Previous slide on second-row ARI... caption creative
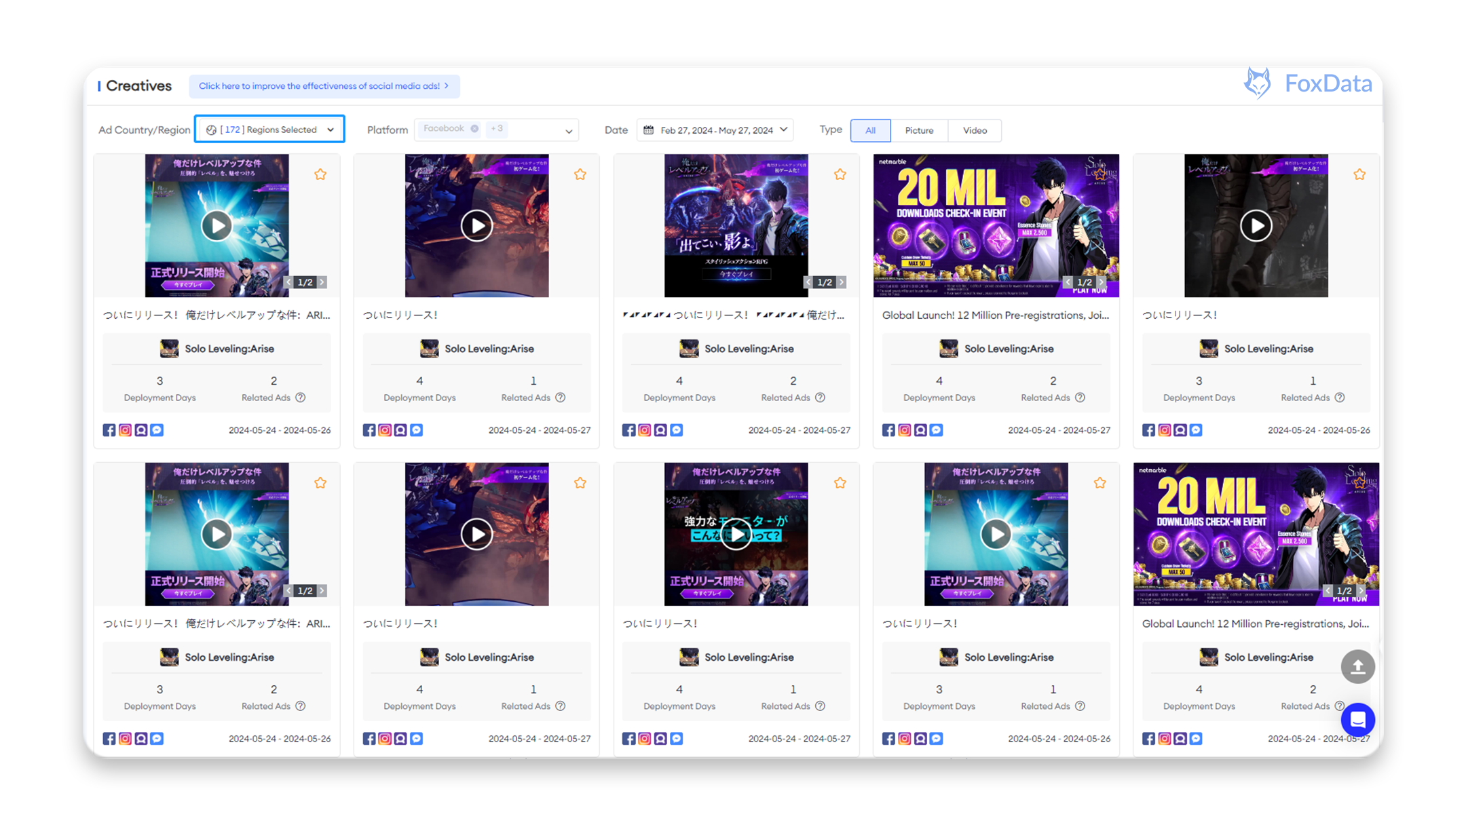 pos(288,591)
